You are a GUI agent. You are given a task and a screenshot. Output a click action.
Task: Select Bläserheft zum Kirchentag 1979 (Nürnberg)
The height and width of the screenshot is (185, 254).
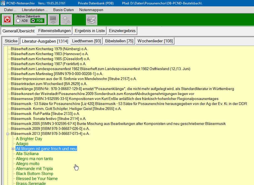tap(49, 49)
